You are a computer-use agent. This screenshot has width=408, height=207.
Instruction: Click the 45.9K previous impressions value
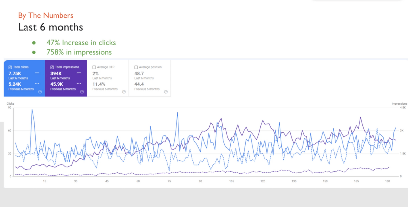click(57, 84)
